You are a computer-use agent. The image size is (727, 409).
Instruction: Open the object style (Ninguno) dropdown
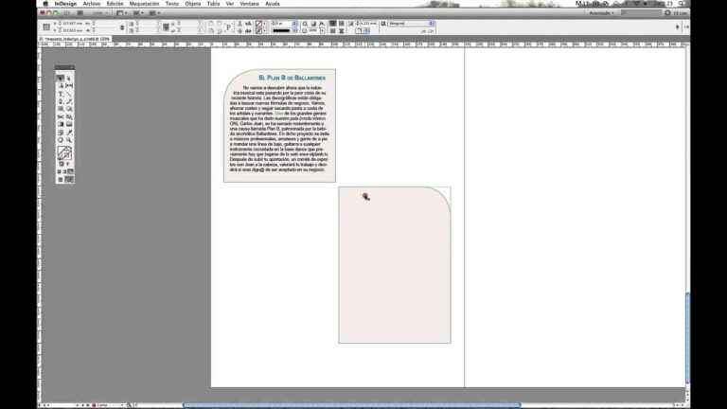pyautogui.click(x=411, y=23)
